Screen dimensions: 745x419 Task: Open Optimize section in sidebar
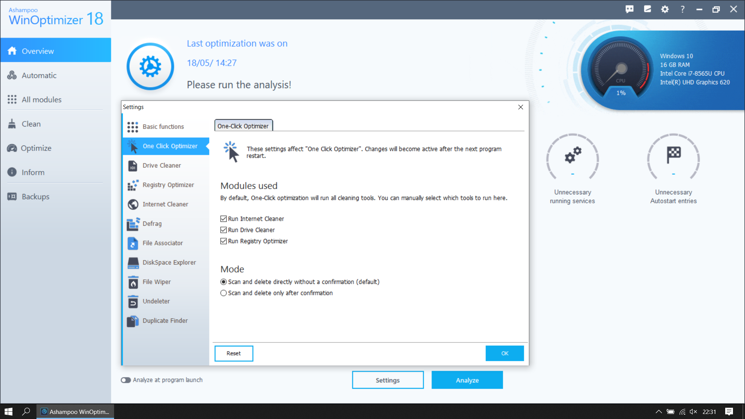pyautogui.click(x=55, y=148)
